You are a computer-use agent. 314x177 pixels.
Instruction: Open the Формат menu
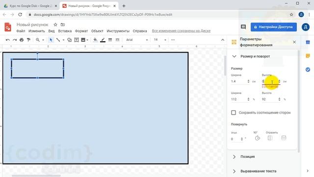click(81, 31)
